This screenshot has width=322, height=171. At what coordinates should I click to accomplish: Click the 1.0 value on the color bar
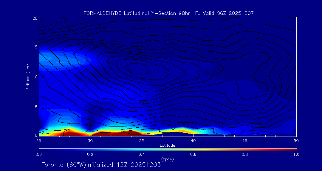[296, 154]
